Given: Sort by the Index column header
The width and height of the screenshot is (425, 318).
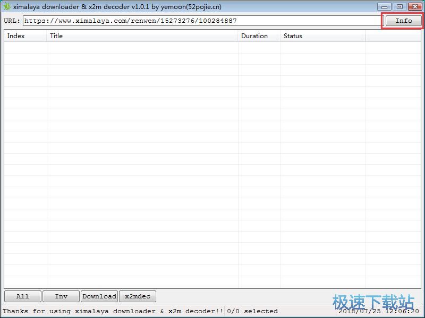Looking at the screenshot, I should [25, 36].
